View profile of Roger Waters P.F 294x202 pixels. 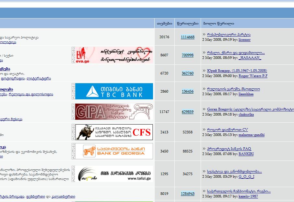tap(253, 76)
